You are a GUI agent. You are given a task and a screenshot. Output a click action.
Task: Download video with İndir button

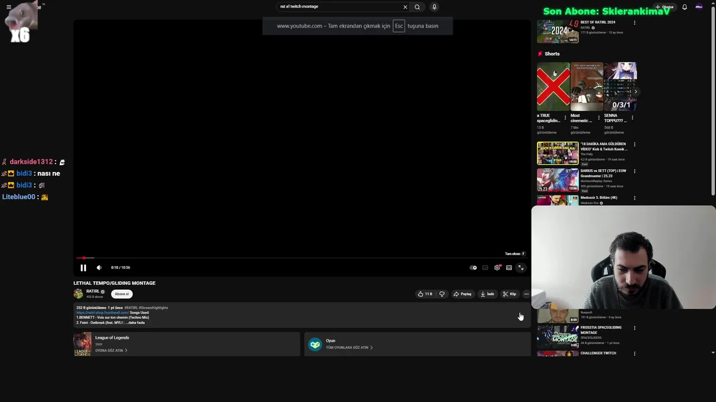coord(487,294)
